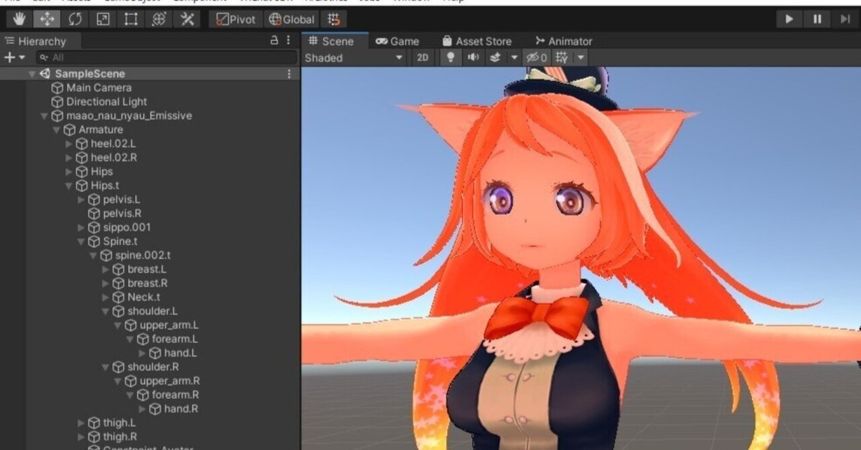
Task: Select the upper_arm.L row text
Action: pyautogui.click(x=169, y=325)
